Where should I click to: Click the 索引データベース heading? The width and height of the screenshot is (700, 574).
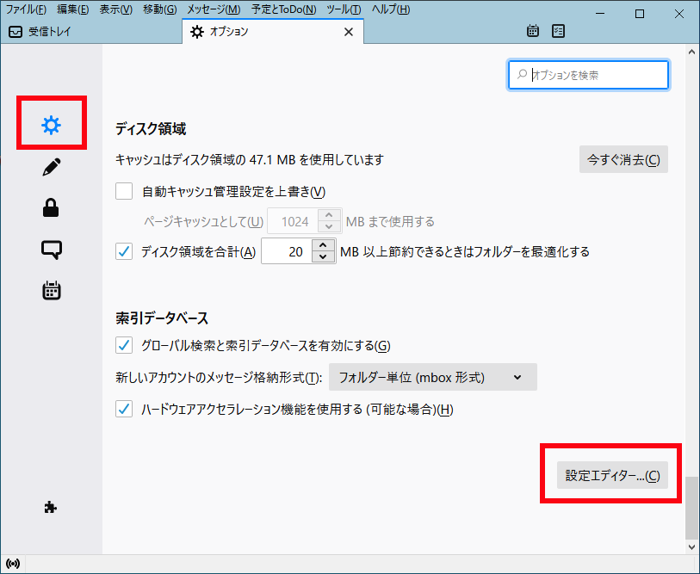162,318
